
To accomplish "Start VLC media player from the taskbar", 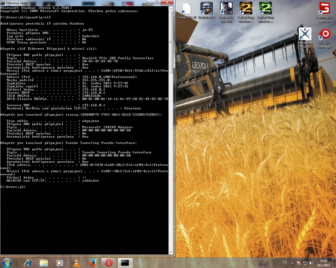I will coord(76,263).
